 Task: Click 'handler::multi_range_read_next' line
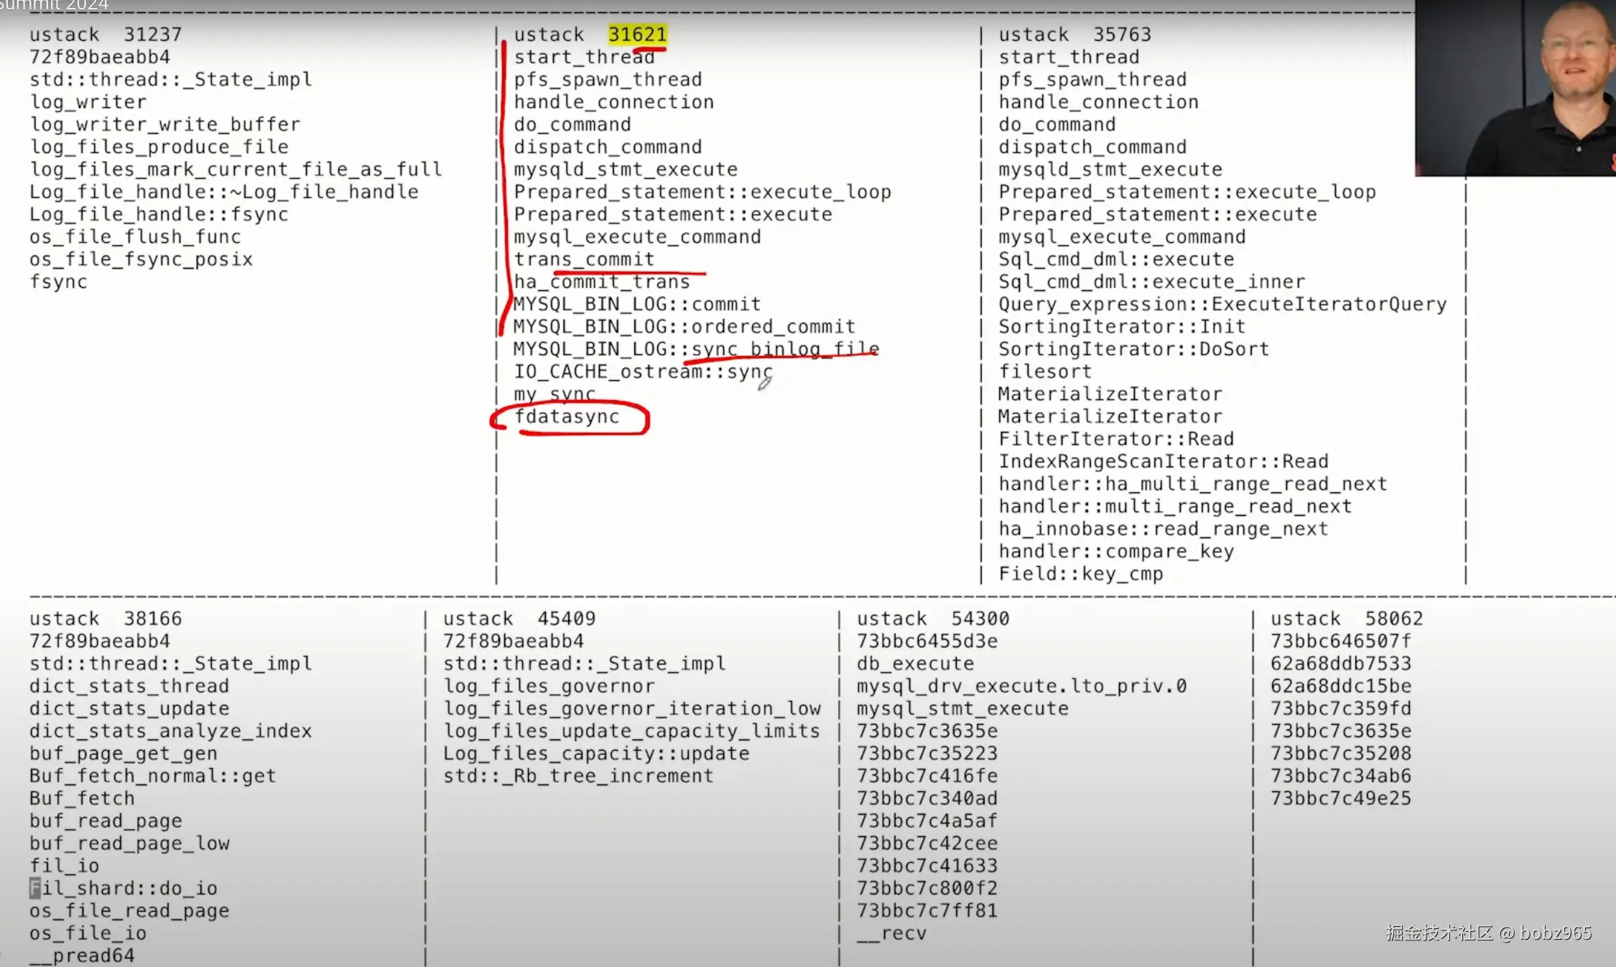[x=1175, y=506]
